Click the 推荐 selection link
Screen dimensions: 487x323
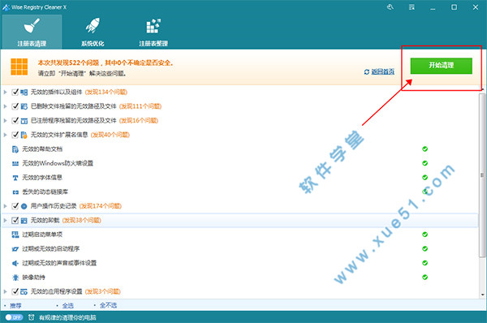15,306
